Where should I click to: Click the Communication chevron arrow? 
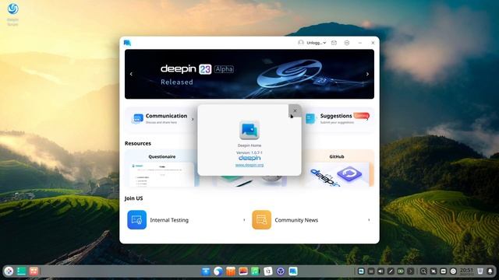coord(193,119)
